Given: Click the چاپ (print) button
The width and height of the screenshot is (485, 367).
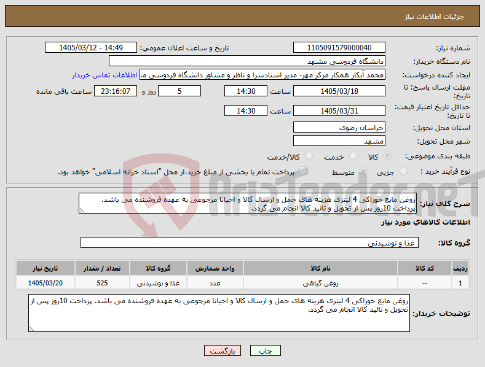Looking at the screenshot, I should coord(266,350).
